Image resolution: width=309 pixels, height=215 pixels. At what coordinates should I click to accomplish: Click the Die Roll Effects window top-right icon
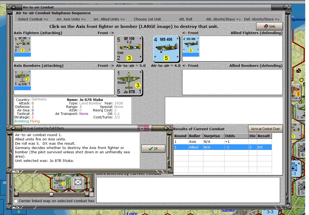(166, 128)
